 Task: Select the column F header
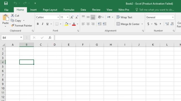point(83,45)
